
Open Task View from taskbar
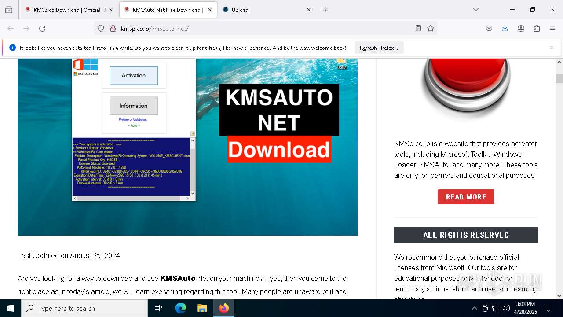158,308
